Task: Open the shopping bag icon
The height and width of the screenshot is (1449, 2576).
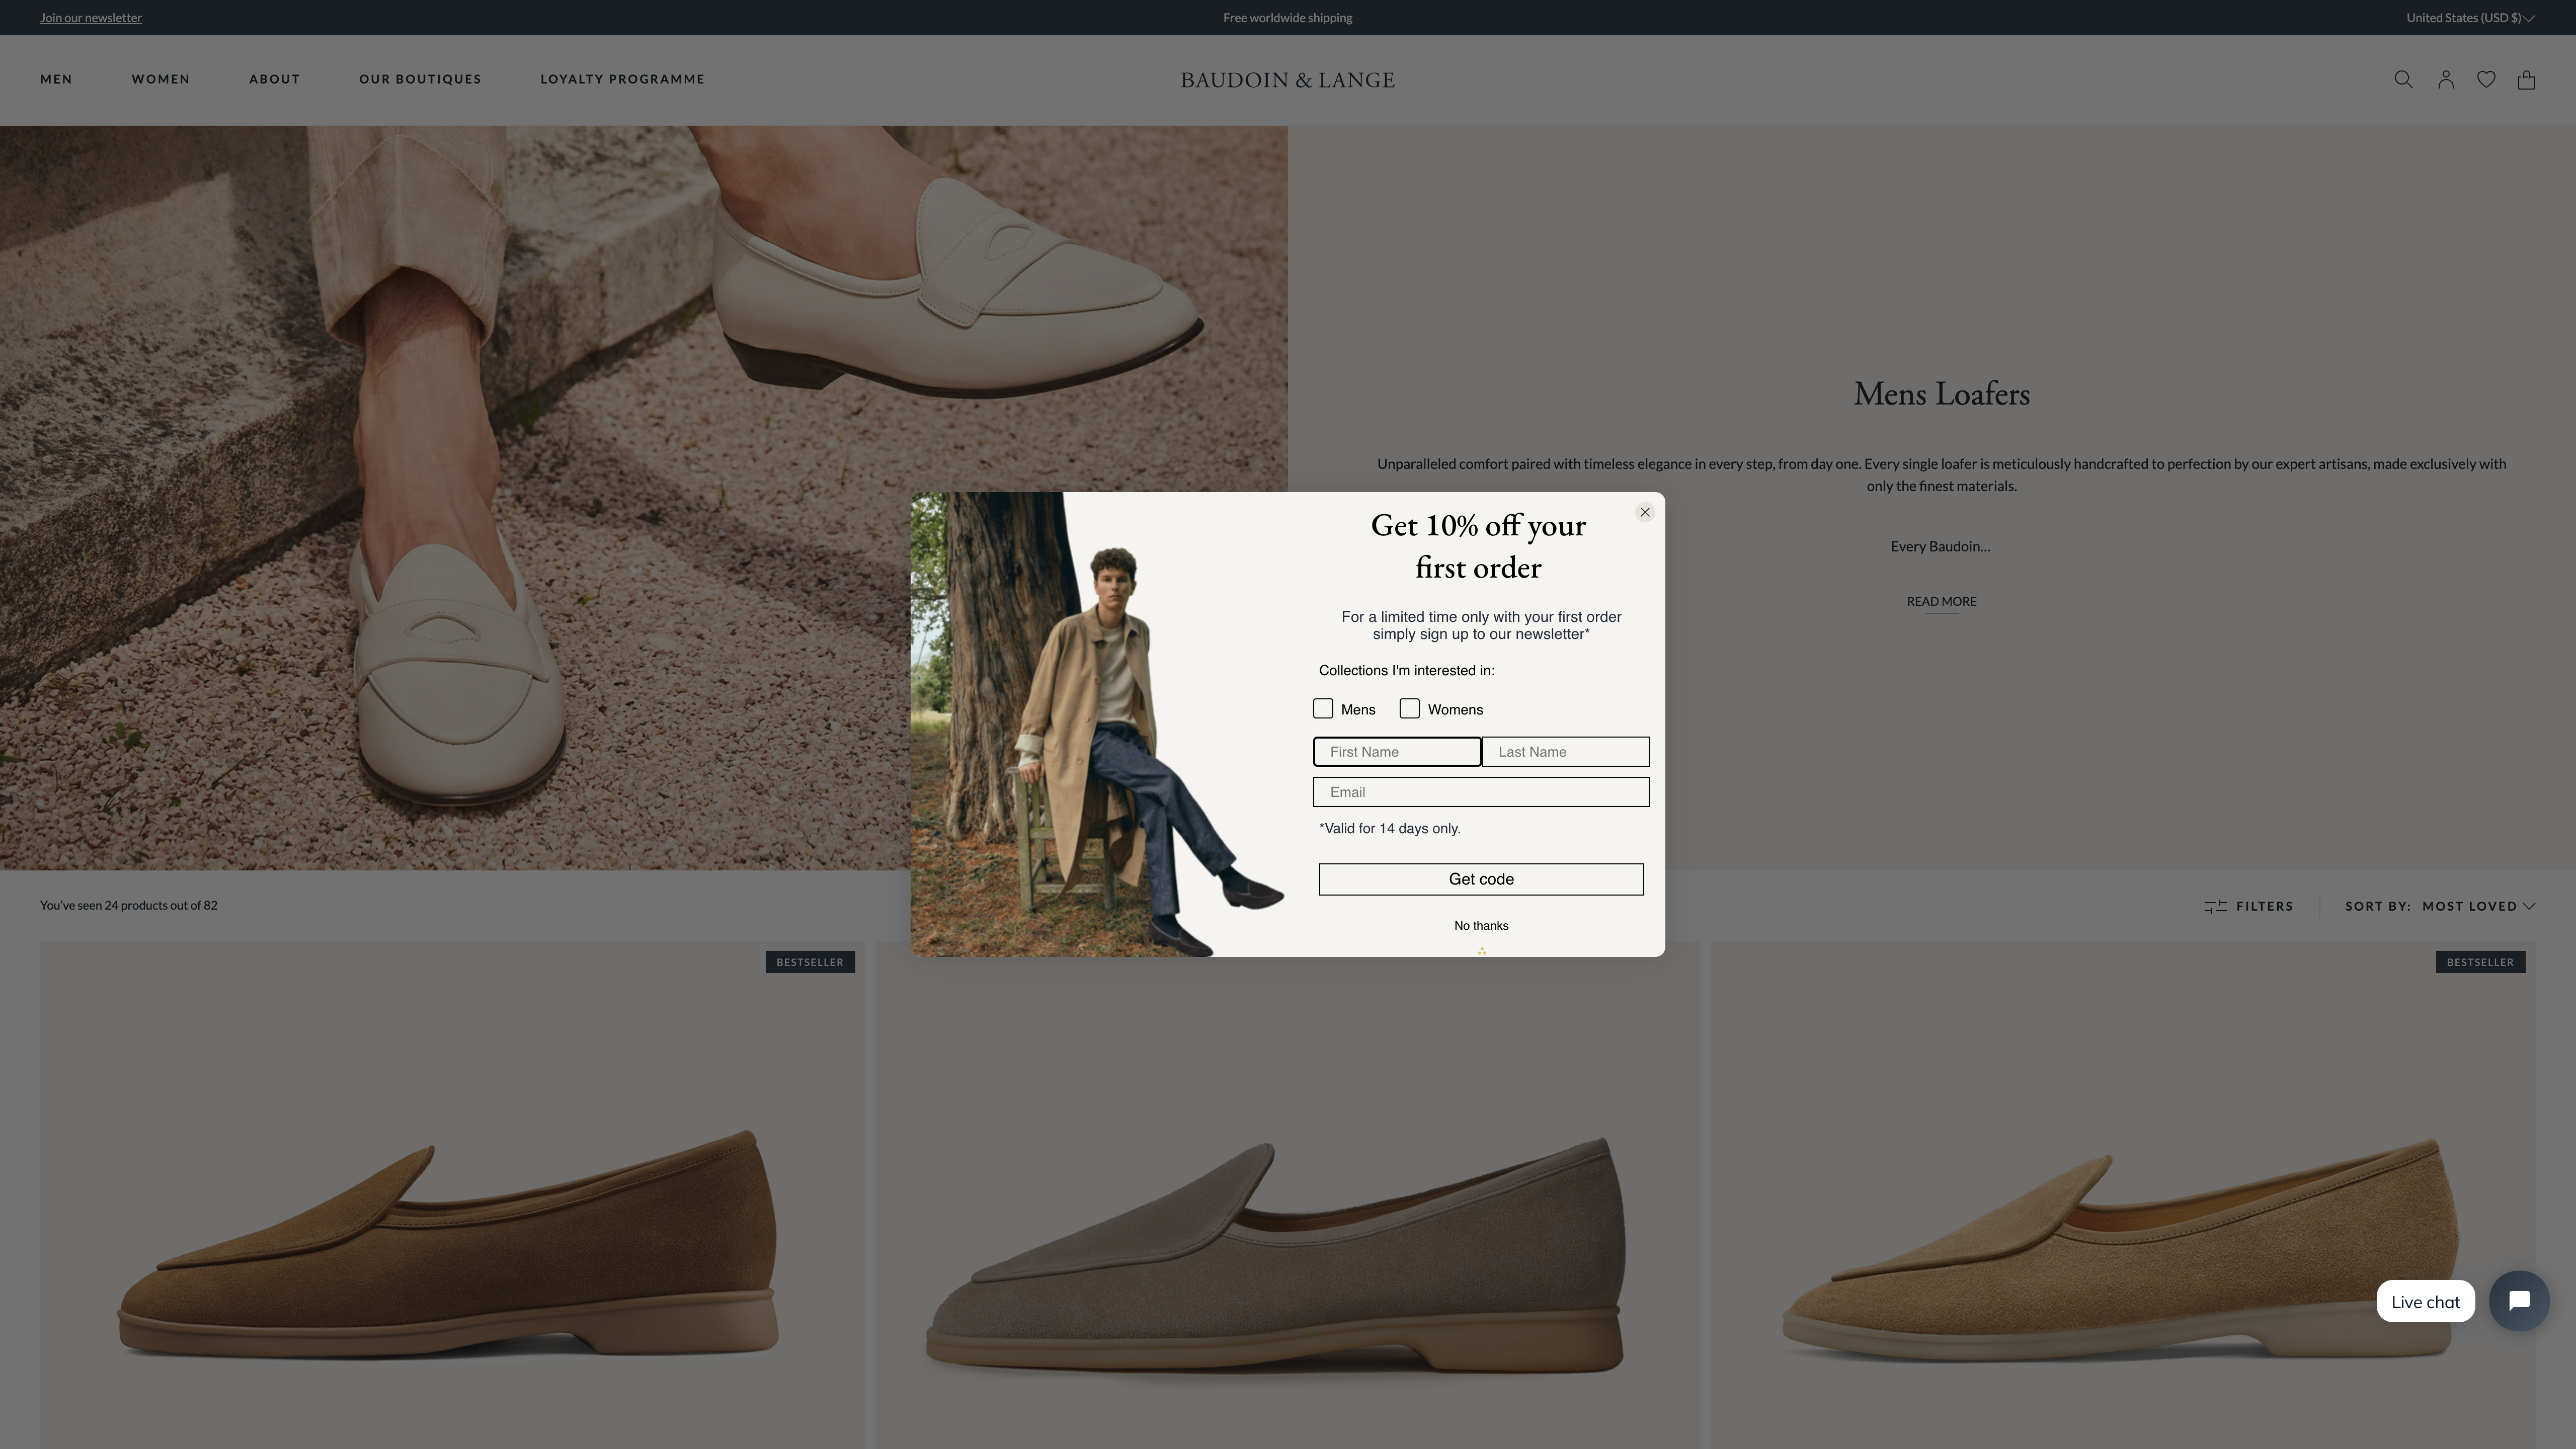Action: [x=2527, y=79]
